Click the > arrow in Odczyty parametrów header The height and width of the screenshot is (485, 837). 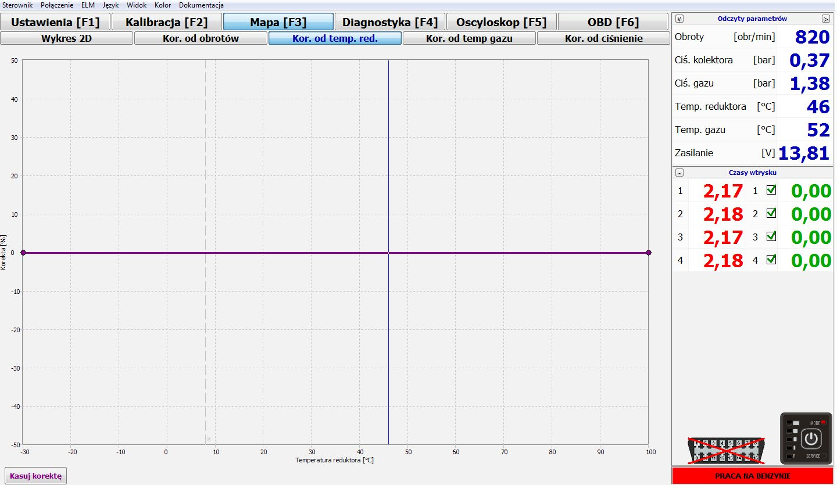[x=826, y=19]
